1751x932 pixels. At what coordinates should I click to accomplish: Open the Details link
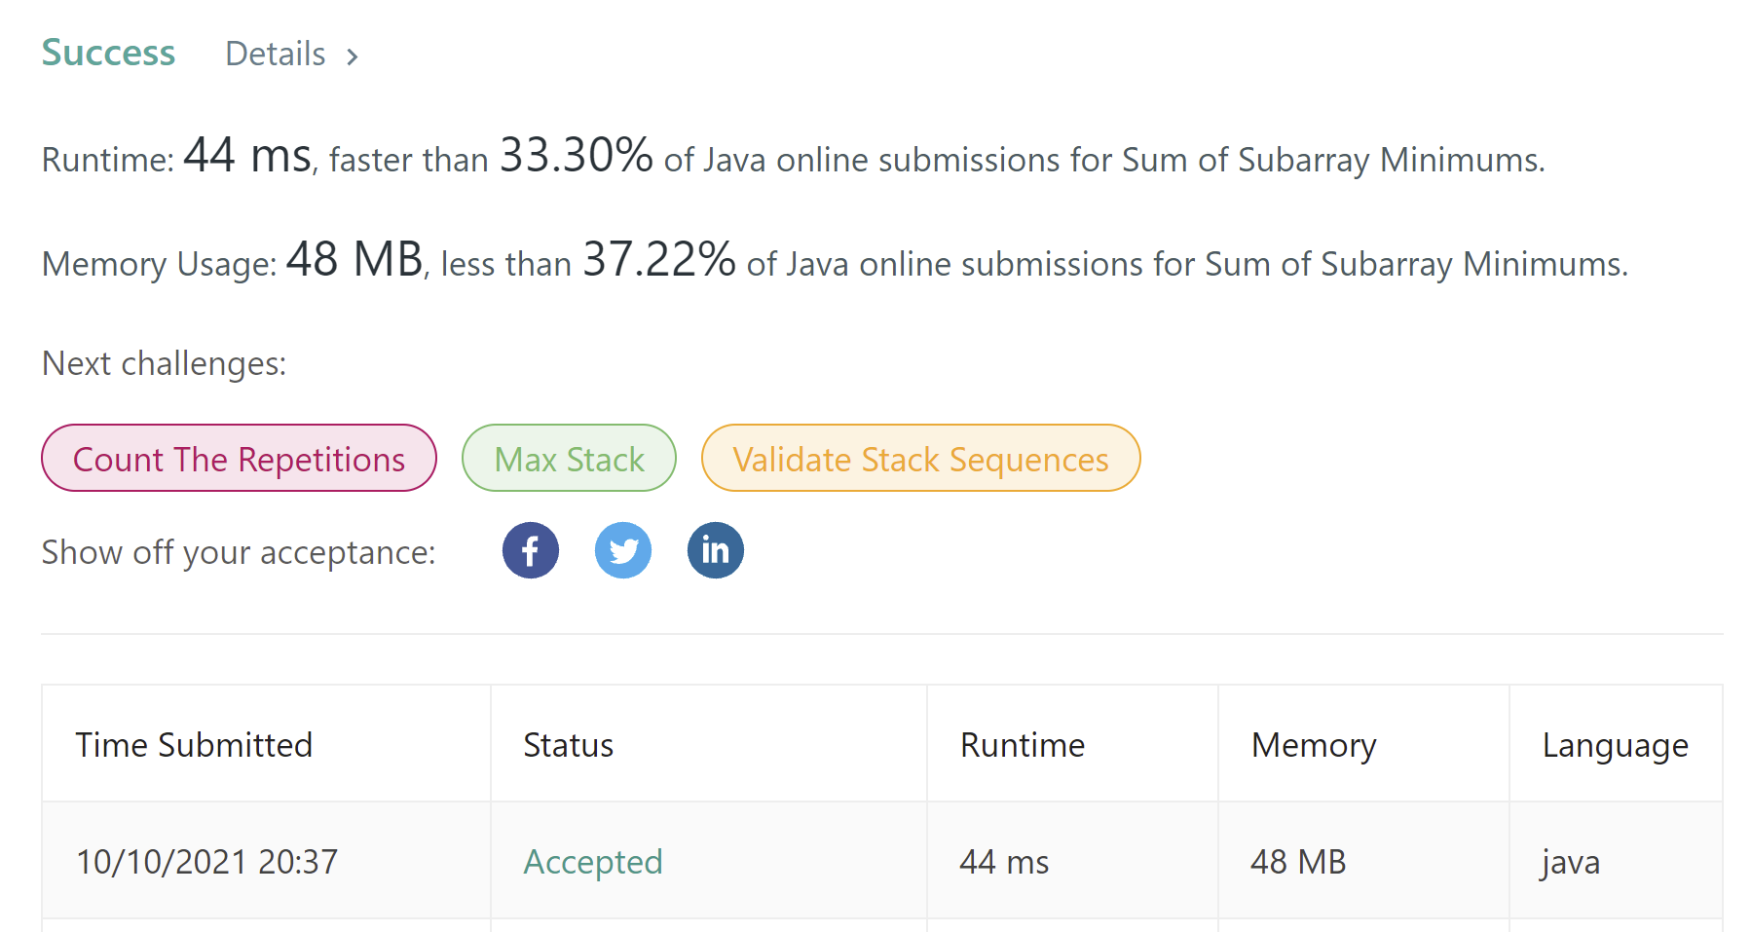(276, 55)
